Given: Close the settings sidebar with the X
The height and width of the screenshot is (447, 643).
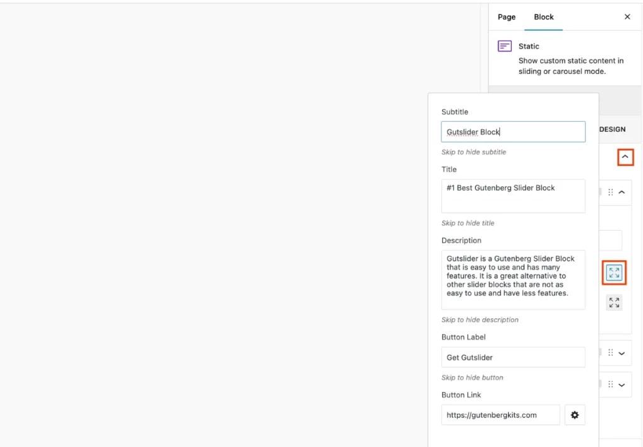Looking at the screenshot, I should 627,17.
